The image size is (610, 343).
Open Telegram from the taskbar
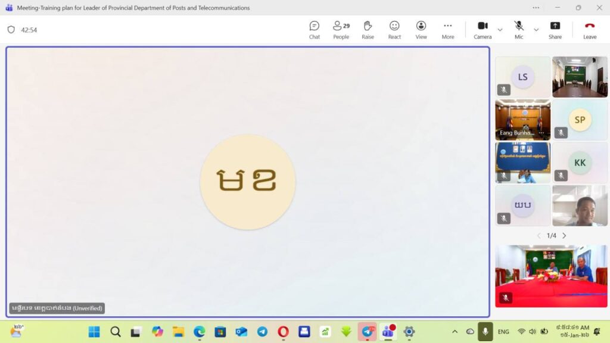[262, 332]
